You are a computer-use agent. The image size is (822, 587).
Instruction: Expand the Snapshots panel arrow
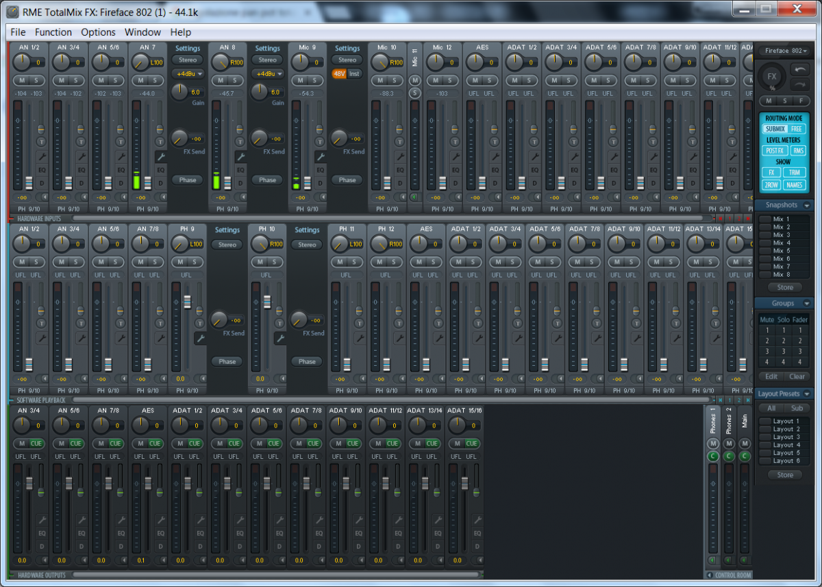coord(806,205)
